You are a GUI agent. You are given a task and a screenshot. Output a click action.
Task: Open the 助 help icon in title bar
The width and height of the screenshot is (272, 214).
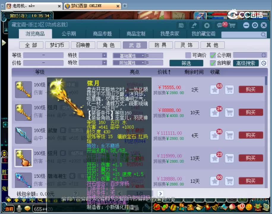181,25
